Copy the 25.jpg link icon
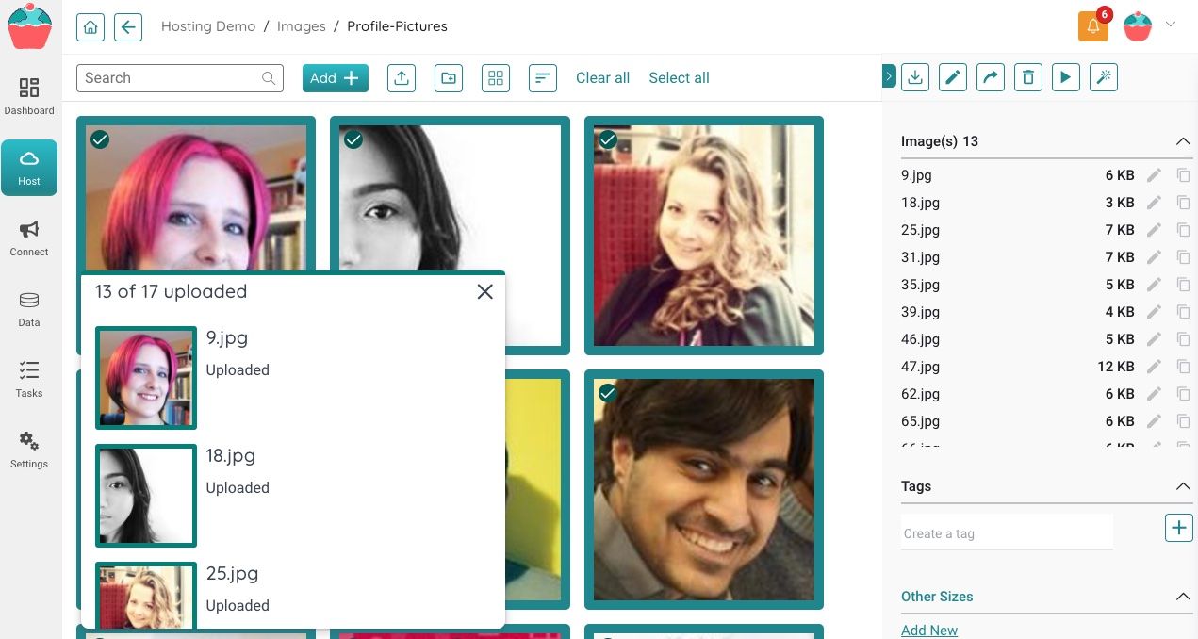The width and height of the screenshot is (1198, 639). tap(1183, 230)
